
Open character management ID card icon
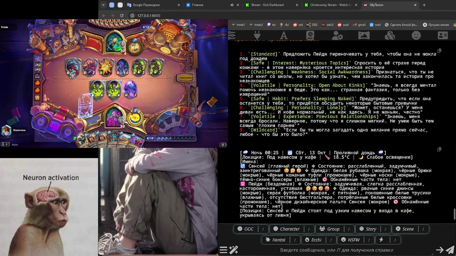pos(443,35)
